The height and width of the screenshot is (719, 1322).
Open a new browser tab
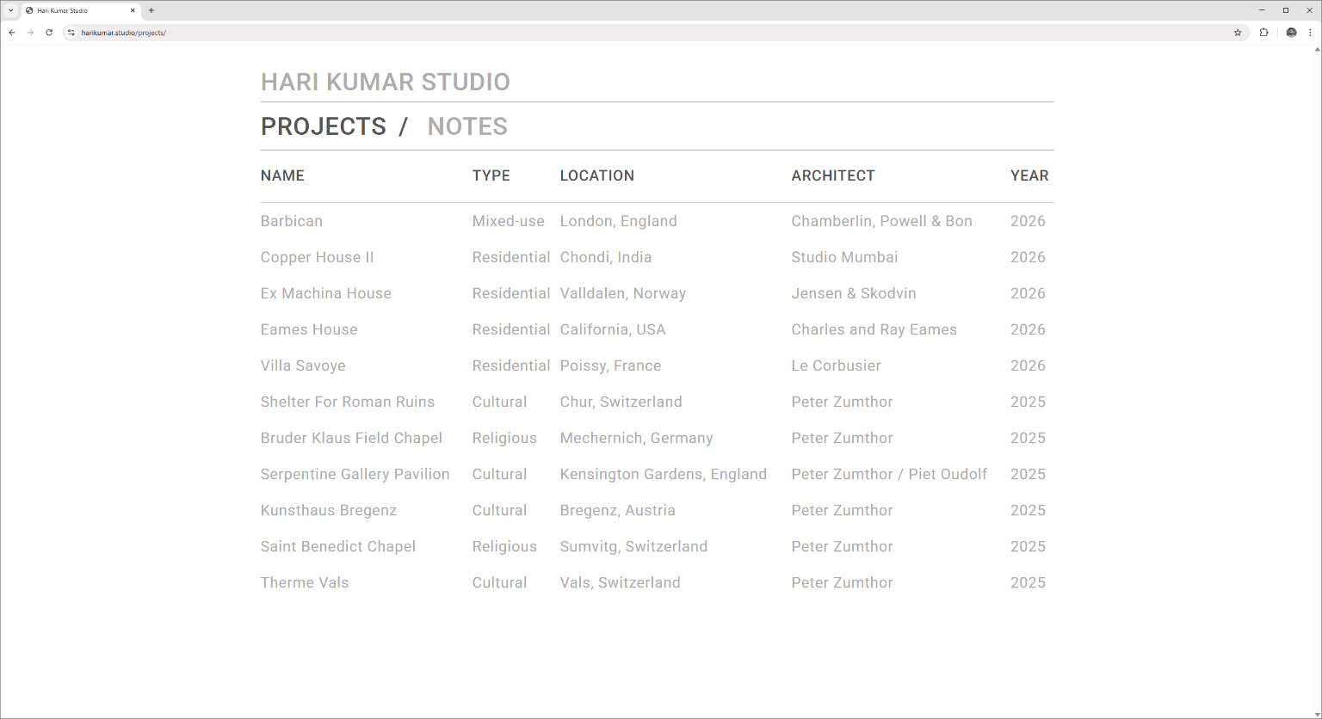click(151, 10)
